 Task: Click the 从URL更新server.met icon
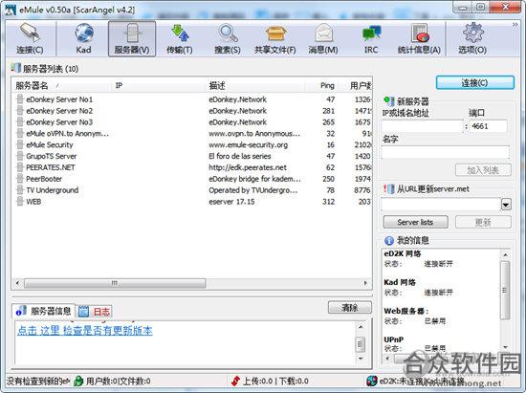point(389,189)
